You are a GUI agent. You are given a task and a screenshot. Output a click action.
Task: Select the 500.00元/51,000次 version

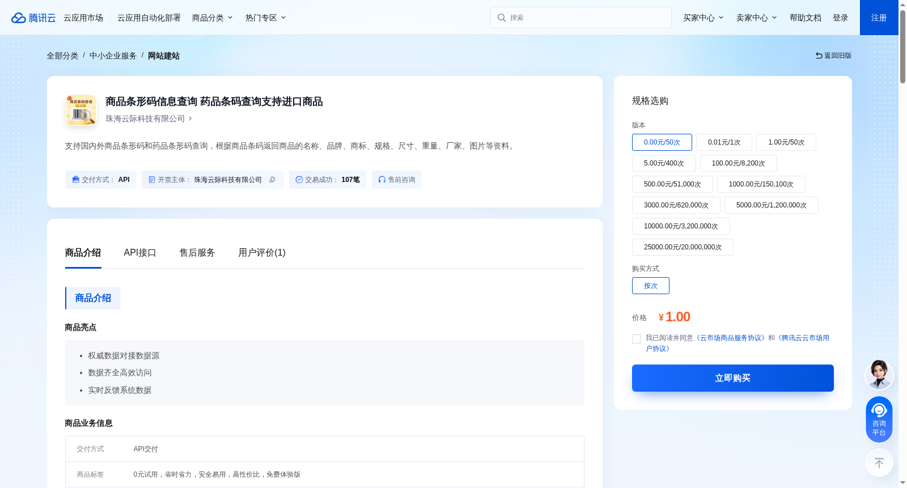pyautogui.click(x=672, y=184)
